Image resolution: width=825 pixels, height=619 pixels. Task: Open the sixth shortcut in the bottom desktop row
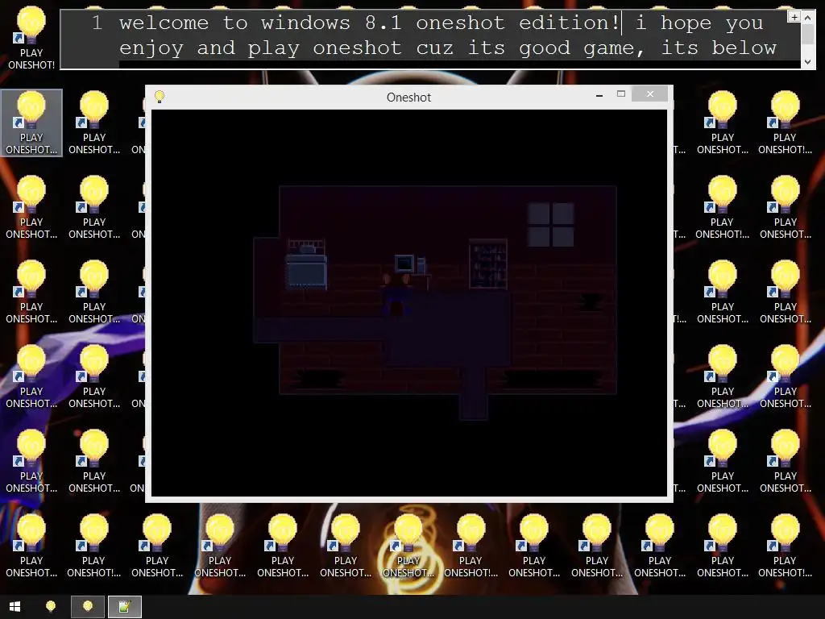tap(345, 546)
